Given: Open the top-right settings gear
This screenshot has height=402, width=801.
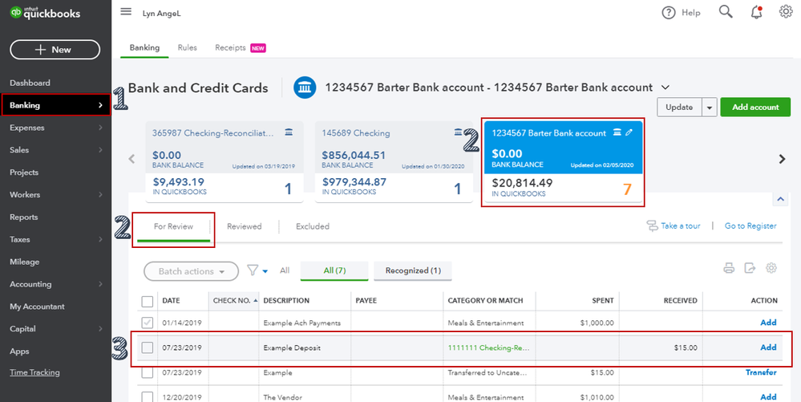Looking at the screenshot, I should [x=786, y=12].
